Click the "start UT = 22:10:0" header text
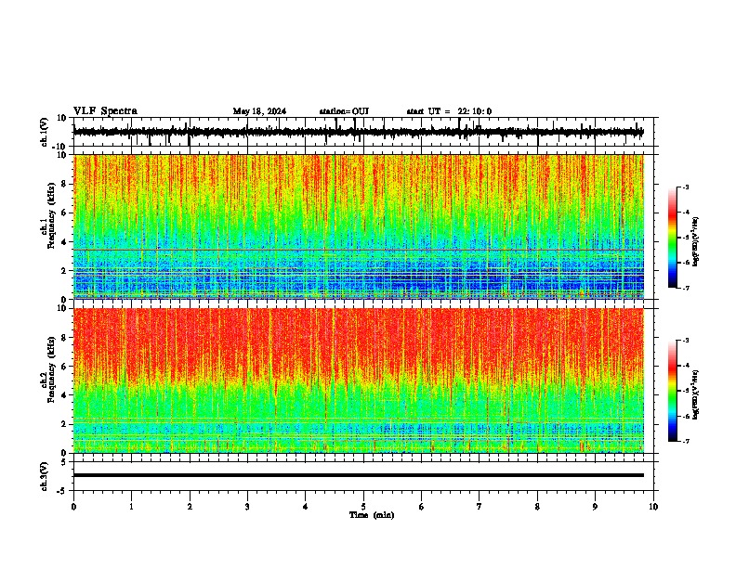 pyautogui.click(x=449, y=111)
